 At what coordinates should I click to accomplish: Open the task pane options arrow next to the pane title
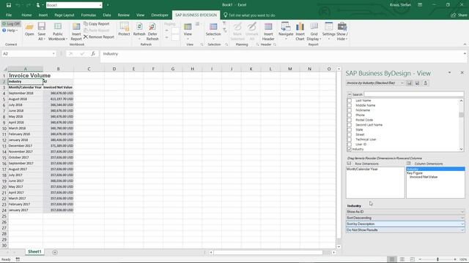pyautogui.click(x=449, y=73)
